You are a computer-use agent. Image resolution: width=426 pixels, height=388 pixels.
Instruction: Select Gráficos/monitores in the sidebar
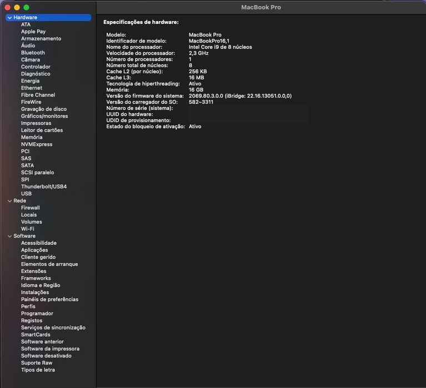[x=44, y=116]
